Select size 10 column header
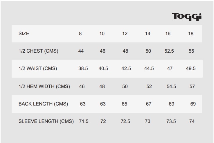 102,33
